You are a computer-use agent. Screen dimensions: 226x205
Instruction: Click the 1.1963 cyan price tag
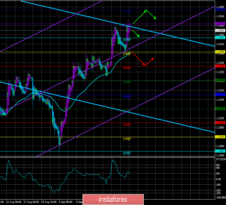tap(220, 151)
